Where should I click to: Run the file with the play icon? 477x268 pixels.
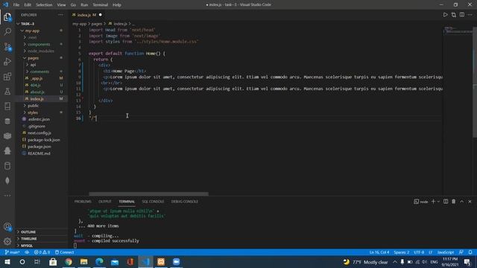tap(445, 15)
